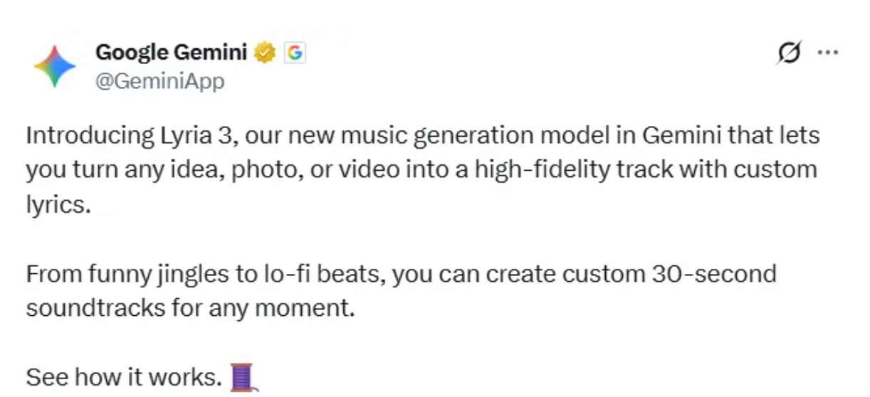870x397 pixels.
Task: Open the Grok explain-post icon
Action: pyautogui.click(x=789, y=53)
